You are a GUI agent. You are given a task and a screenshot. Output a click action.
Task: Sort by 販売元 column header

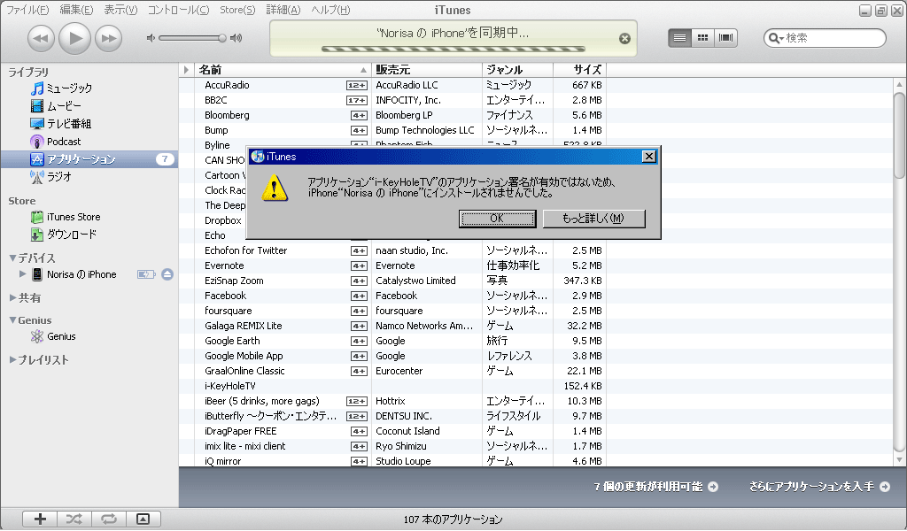coord(426,70)
